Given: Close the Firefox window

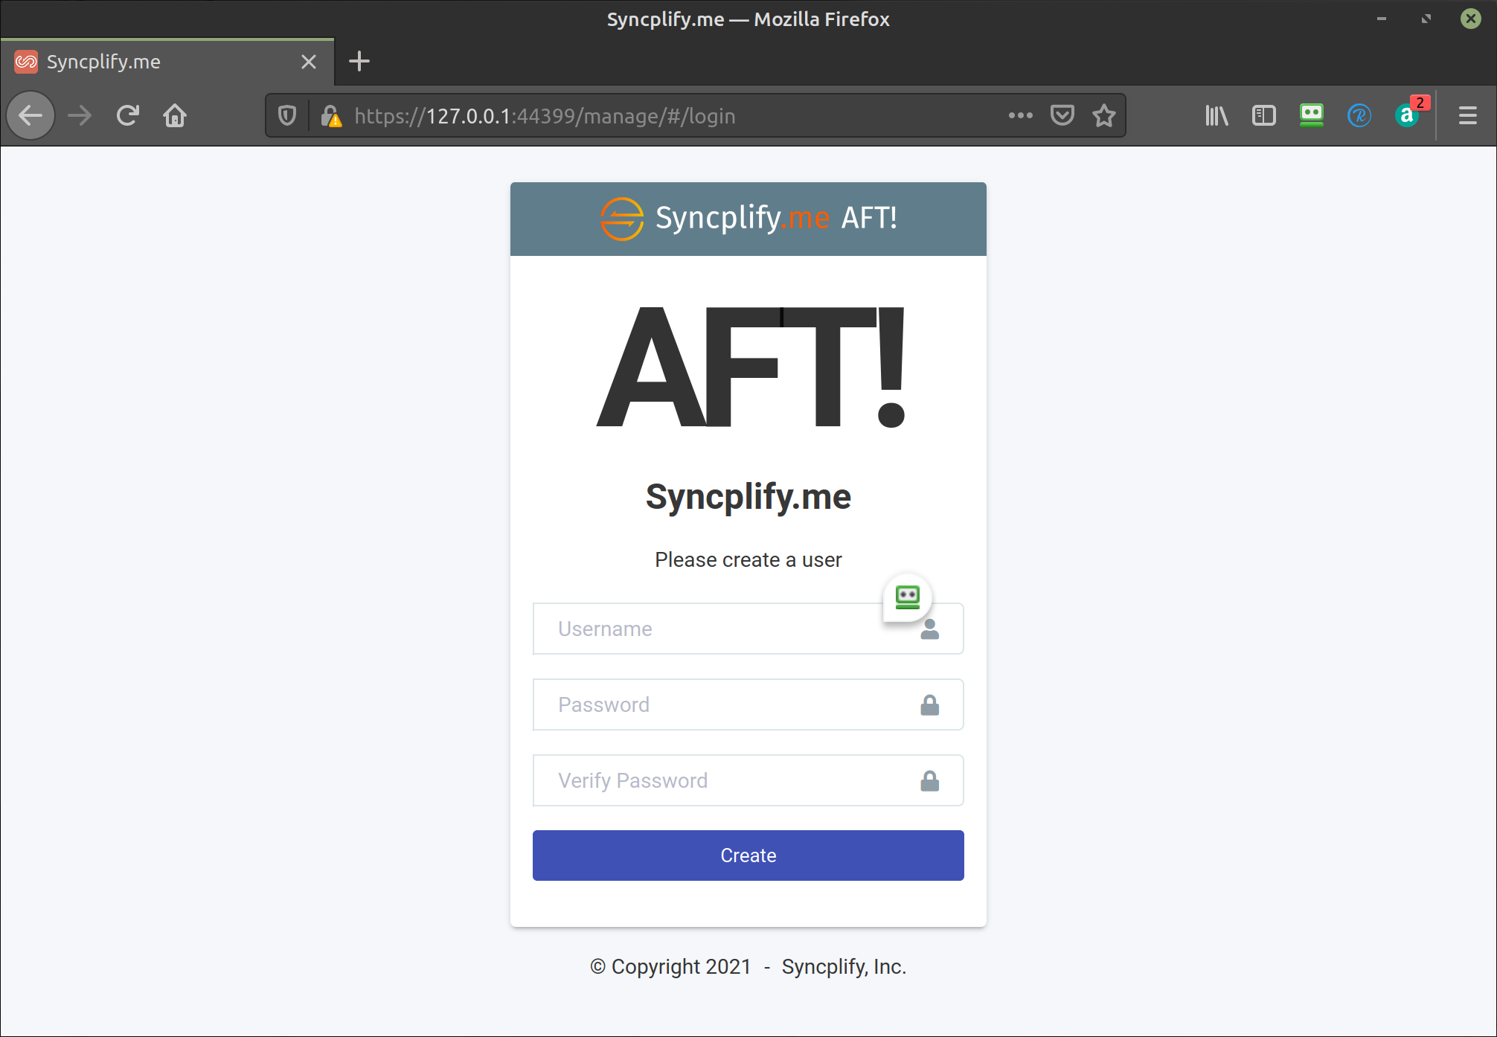Looking at the screenshot, I should coord(1471,19).
